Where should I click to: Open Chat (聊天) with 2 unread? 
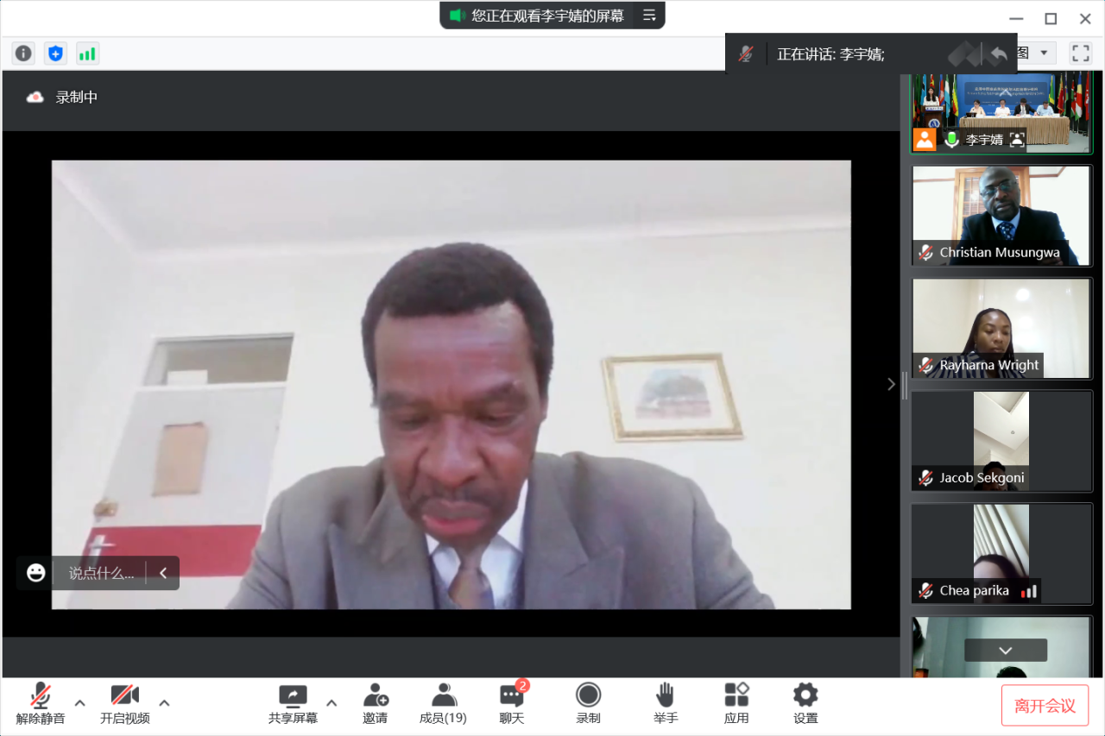click(x=512, y=703)
